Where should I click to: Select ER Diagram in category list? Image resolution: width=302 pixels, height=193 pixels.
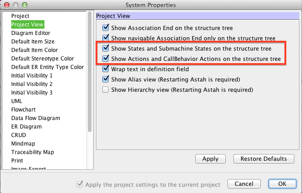click(x=26, y=126)
